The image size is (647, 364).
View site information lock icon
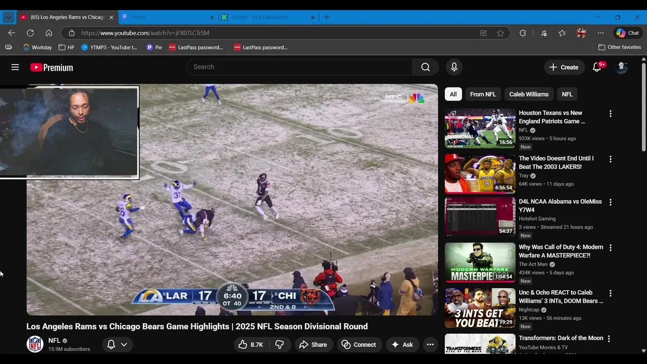click(71, 33)
